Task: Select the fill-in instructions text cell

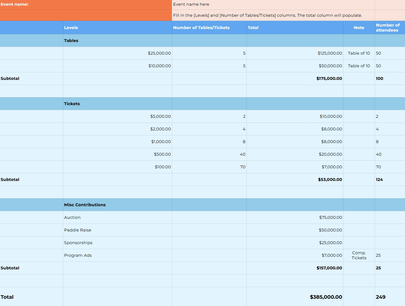Action: (x=268, y=15)
